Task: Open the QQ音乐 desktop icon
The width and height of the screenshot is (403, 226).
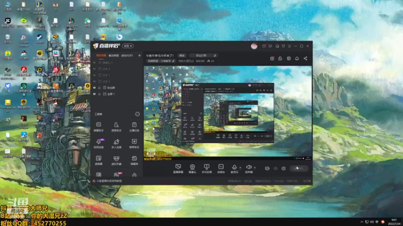Action: coord(8,55)
